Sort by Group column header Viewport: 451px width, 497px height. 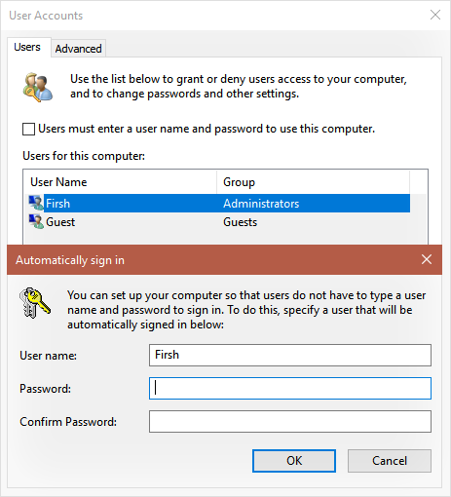tap(313, 182)
